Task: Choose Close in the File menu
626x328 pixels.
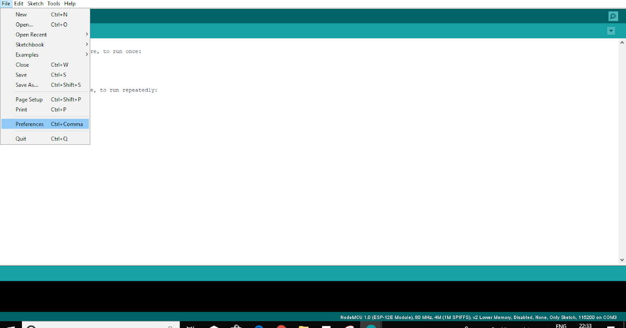Action: click(45, 65)
